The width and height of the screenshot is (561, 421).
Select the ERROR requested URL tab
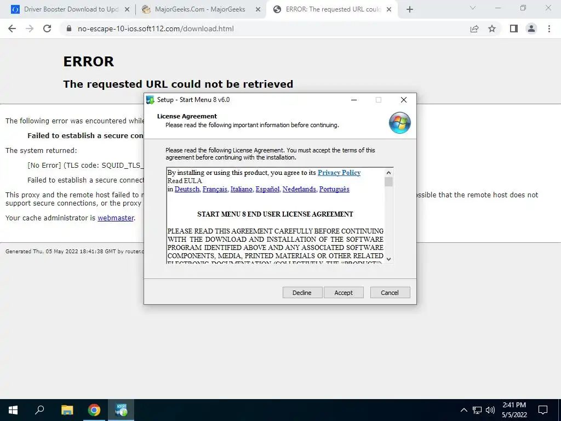pos(333,9)
